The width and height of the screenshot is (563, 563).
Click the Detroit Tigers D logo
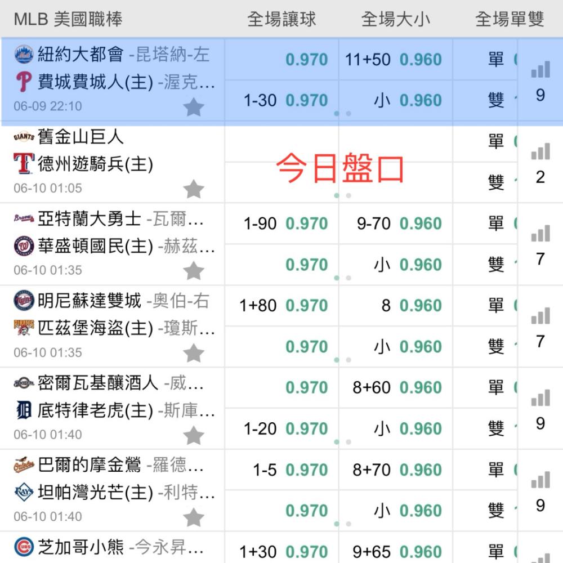(x=24, y=410)
